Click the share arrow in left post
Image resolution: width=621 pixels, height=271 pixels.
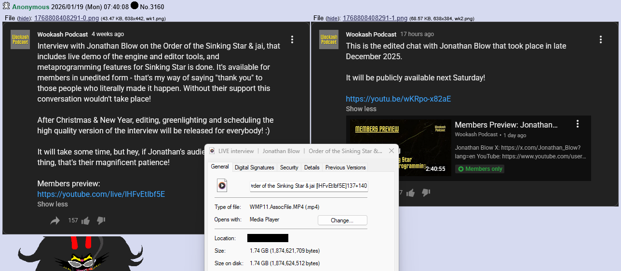tap(55, 220)
